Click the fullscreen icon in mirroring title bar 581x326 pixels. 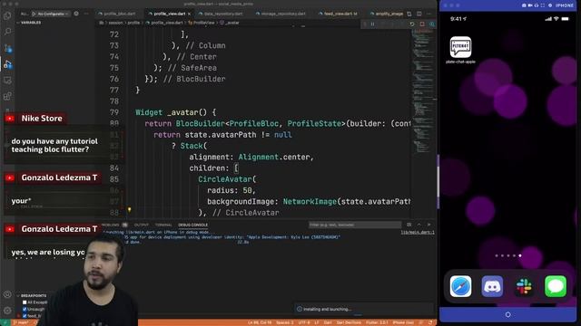(543, 5)
